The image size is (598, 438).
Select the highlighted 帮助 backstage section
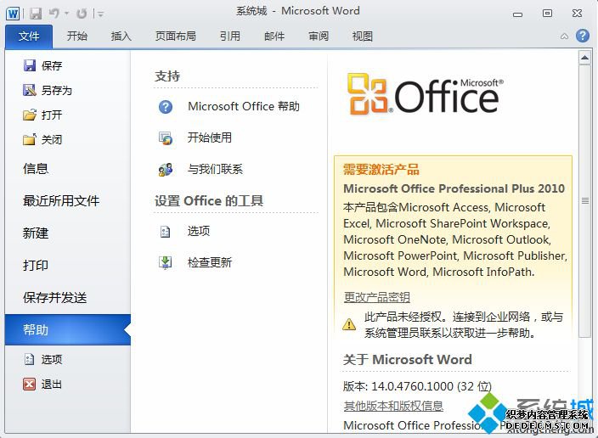click(68, 329)
